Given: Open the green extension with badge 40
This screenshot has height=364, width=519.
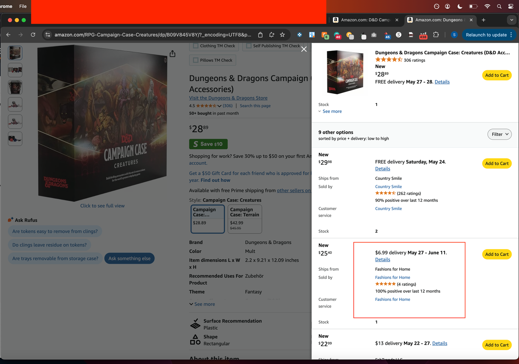Looking at the screenshot, I should (337, 35).
